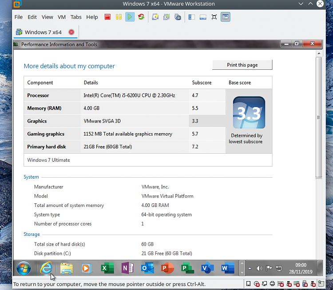Enter full screen mode for VM
The height and width of the screenshot is (290, 333).
pos(214,17)
